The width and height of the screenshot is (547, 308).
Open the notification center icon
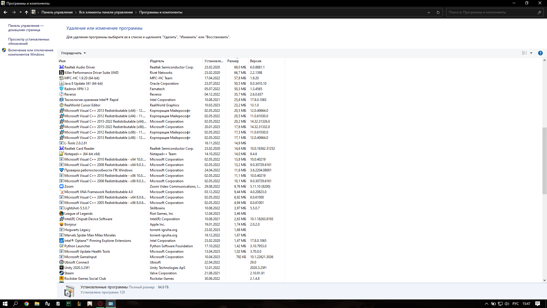tap(538, 304)
